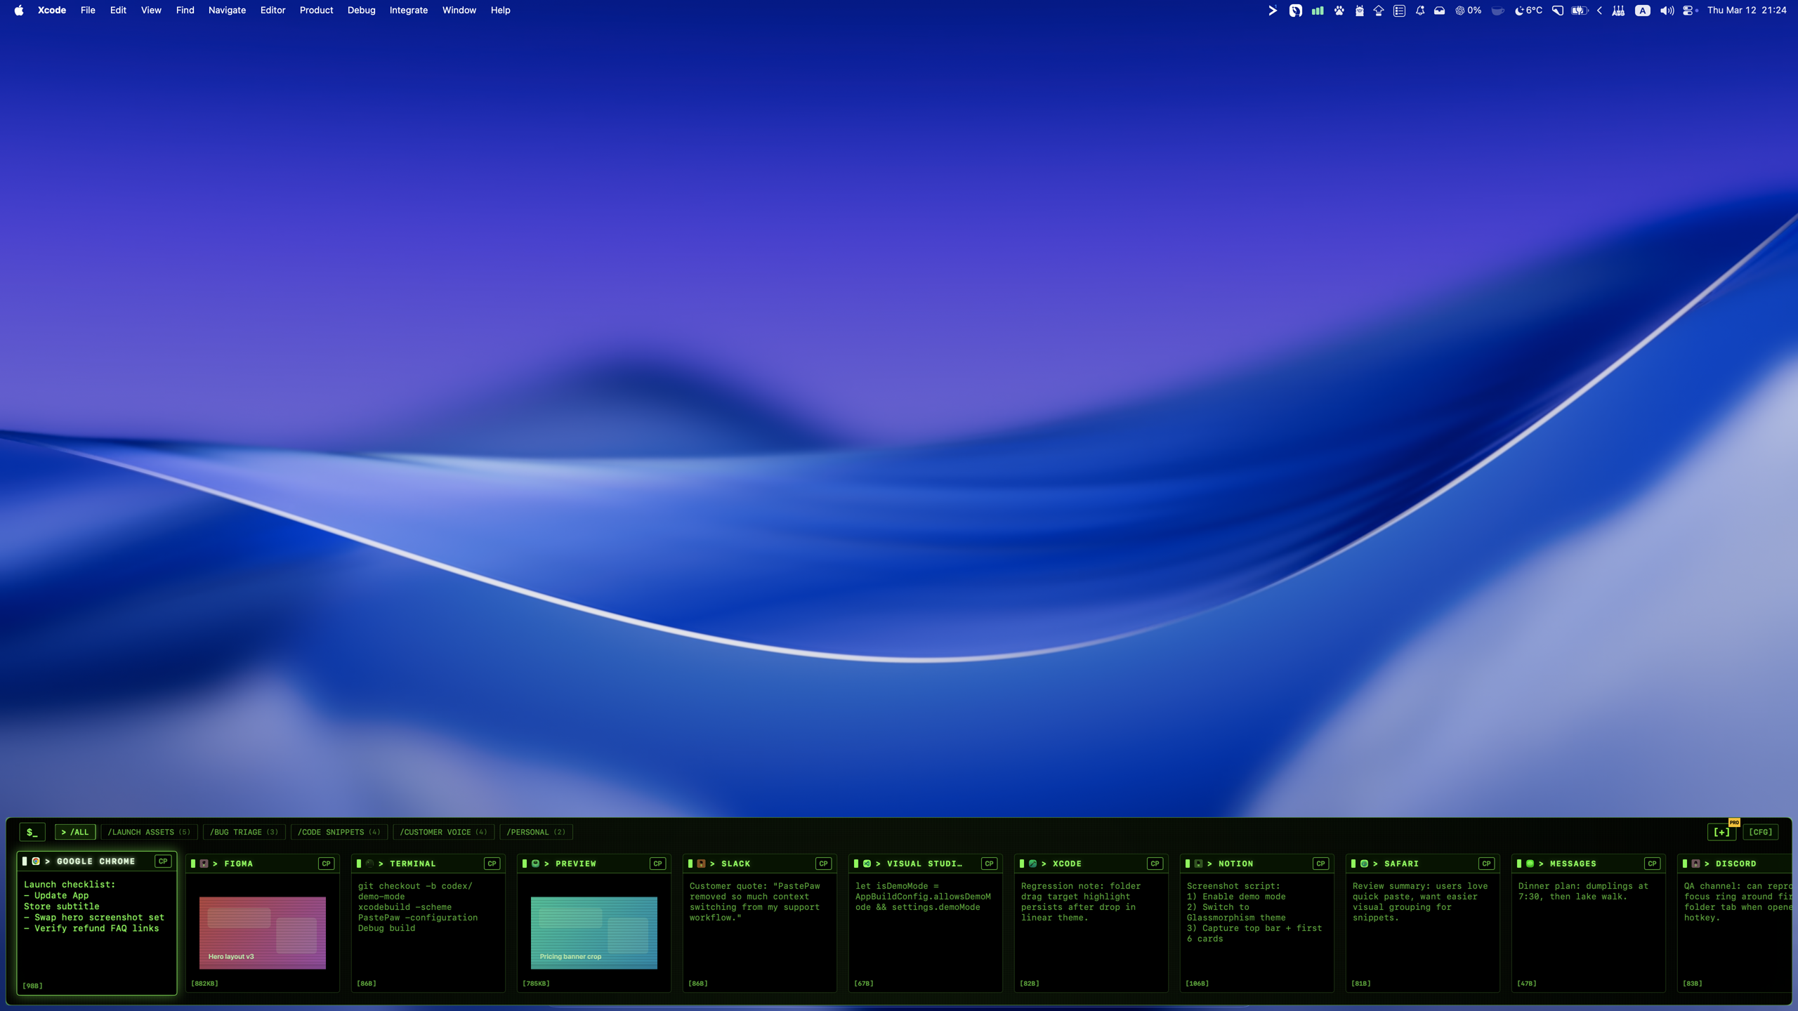Open the Debug menu

coord(361,11)
